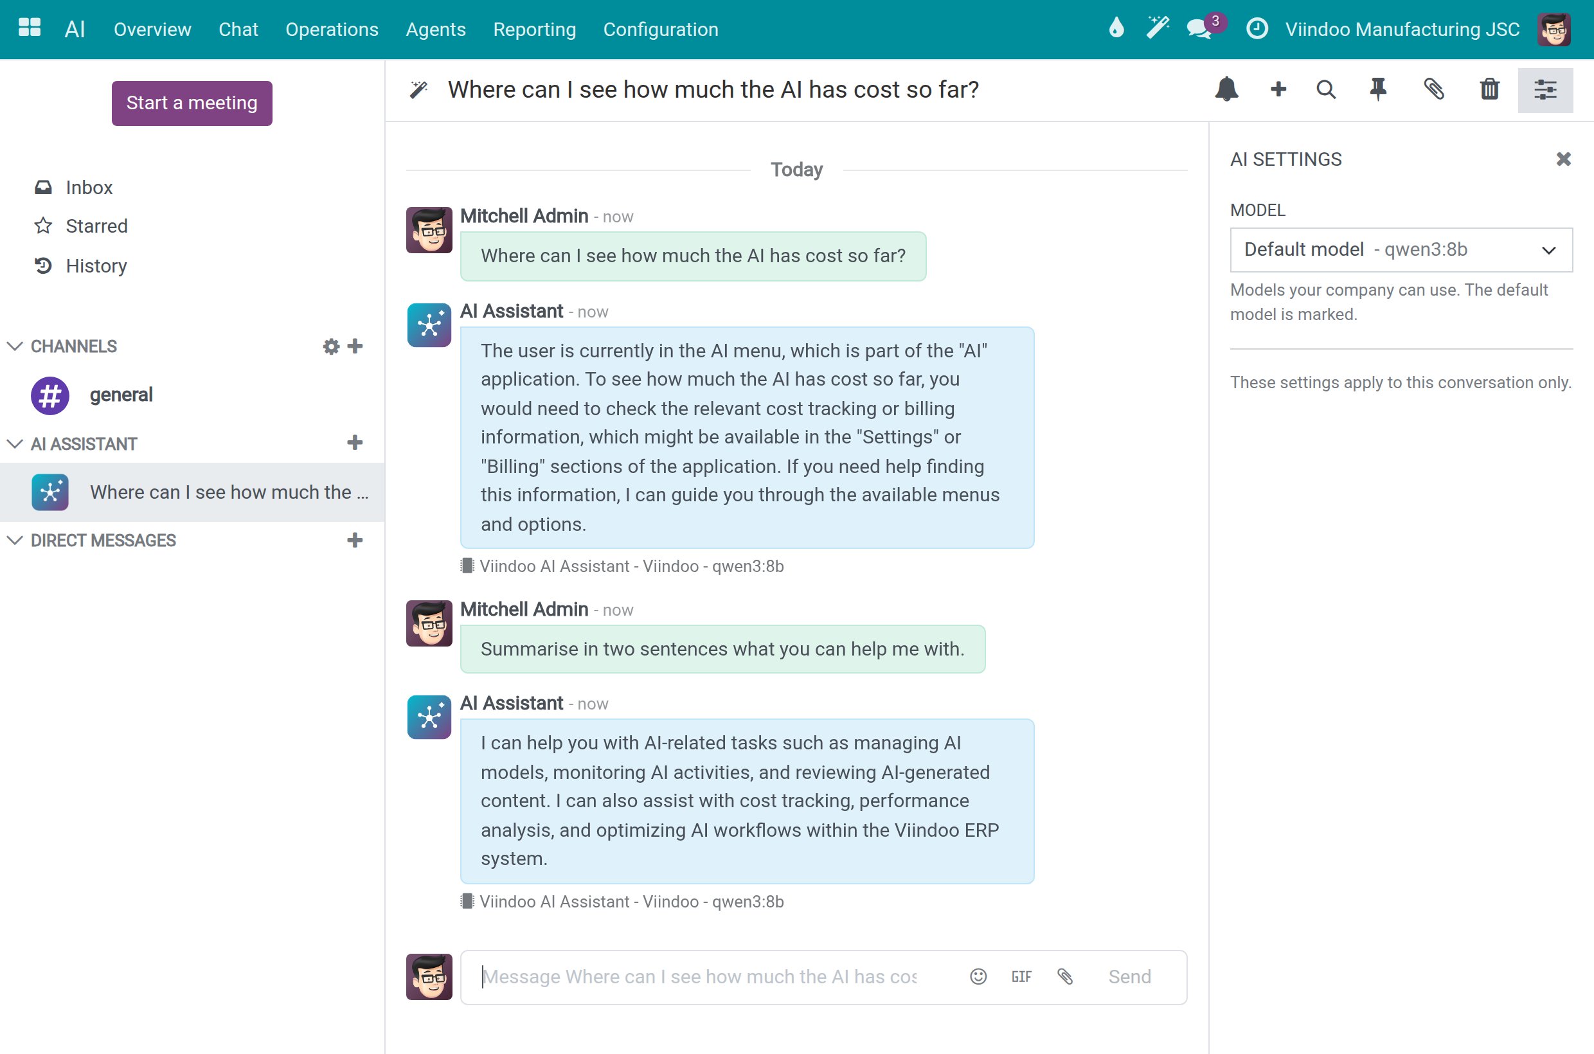Open the general channel hash icon
1594x1054 pixels.
tap(49, 396)
